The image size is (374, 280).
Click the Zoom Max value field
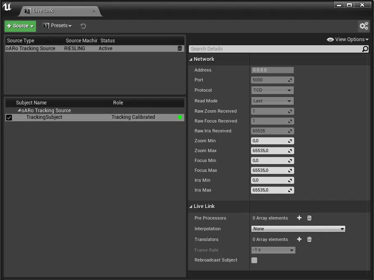pos(269,150)
